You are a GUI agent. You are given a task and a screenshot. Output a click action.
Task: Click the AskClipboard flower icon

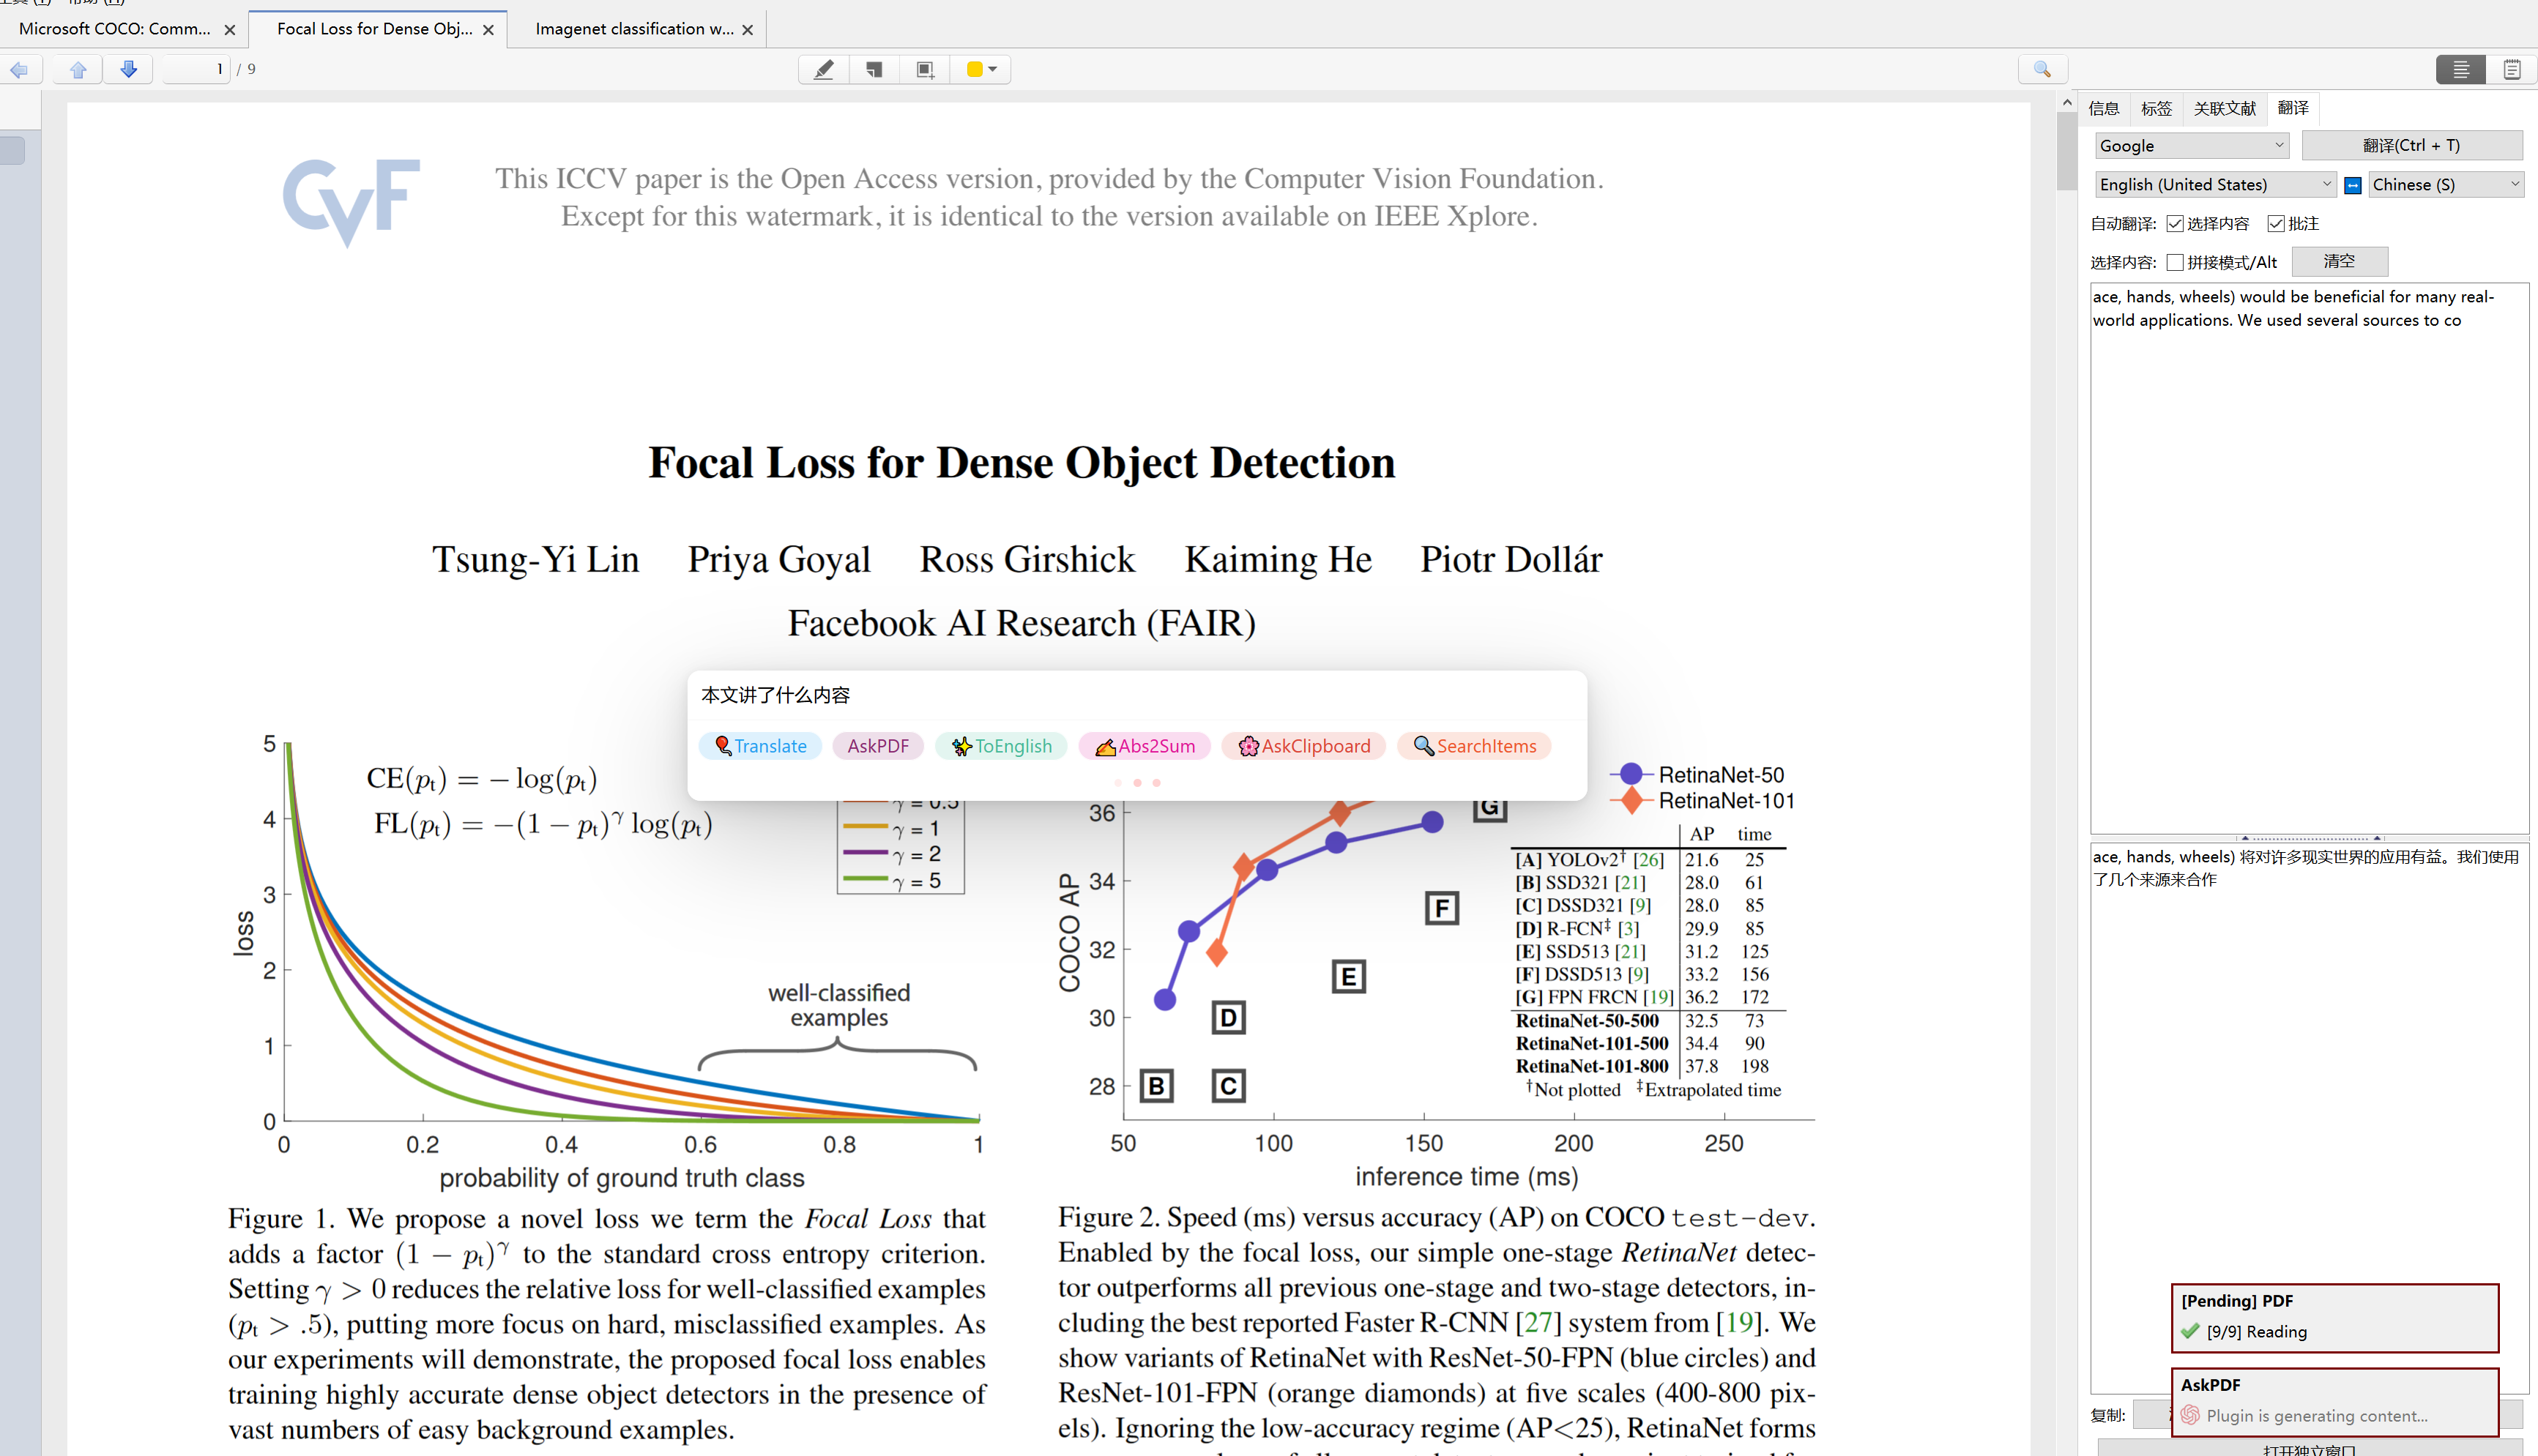1248,746
